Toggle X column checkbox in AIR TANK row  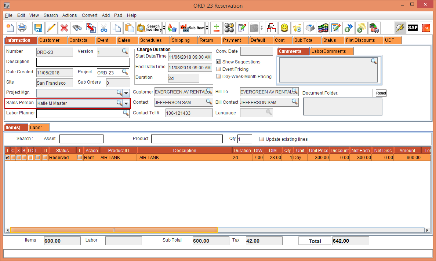19,157
